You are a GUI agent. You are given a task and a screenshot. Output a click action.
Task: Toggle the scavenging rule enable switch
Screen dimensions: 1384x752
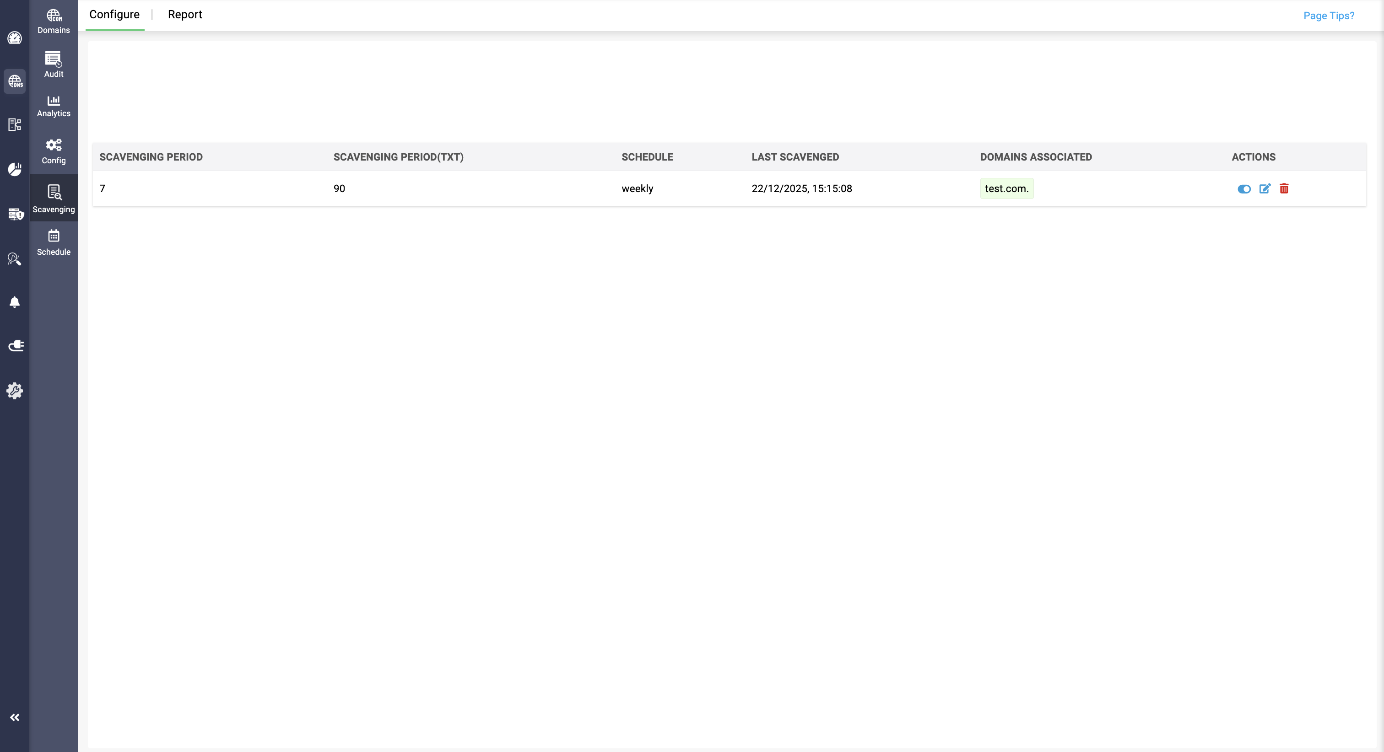1244,189
